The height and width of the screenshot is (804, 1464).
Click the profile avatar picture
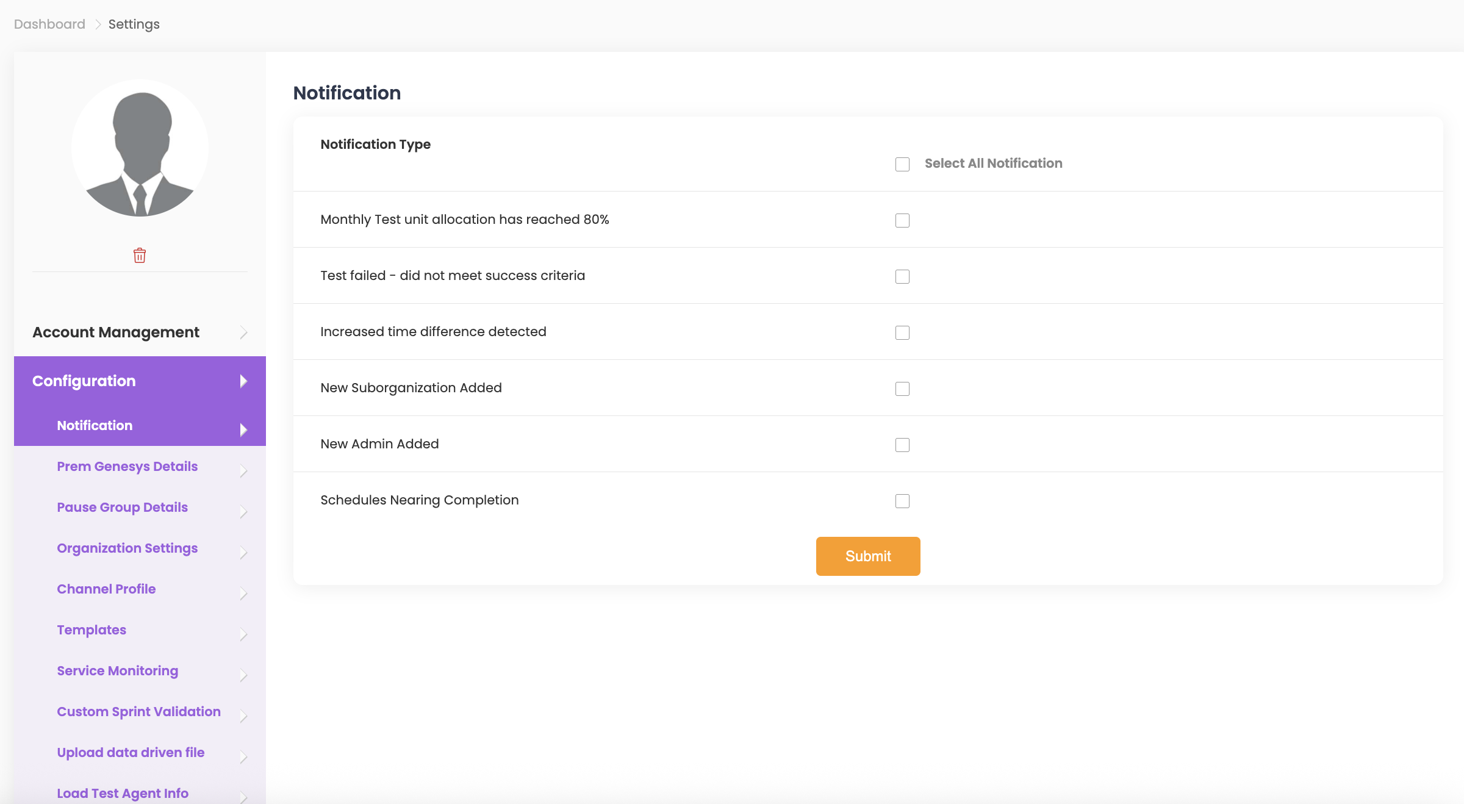[x=140, y=148]
